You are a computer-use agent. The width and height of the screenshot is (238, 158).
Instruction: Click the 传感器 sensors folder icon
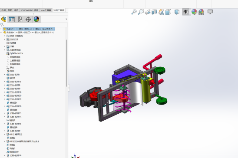click(x=8, y=43)
